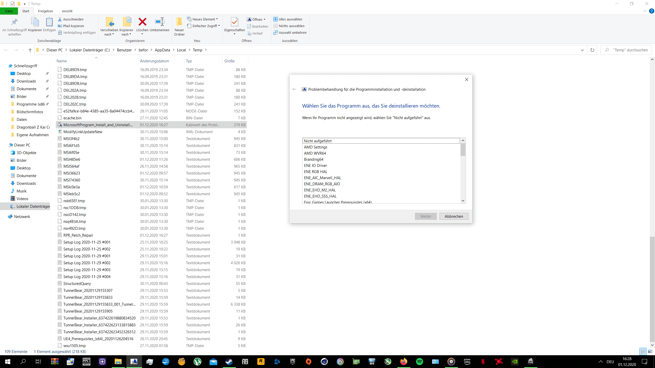This screenshot has height=368, width=655.
Task: Click the program list scrollbar down arrow
Action: click(x=463, y=201)
